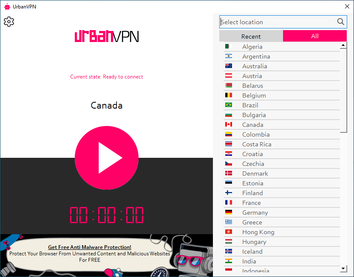
Task: Switch to the Recent tab
Action: click(251, 36)
